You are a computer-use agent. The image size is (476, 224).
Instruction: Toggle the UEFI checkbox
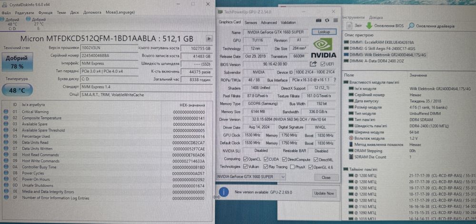click(322, 64)
